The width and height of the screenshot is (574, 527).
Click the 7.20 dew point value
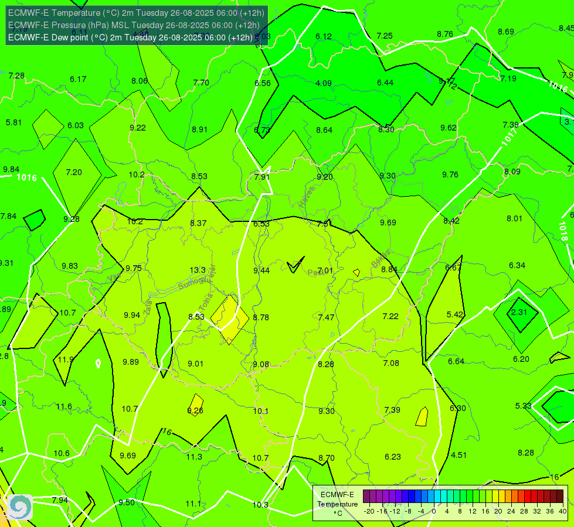coord(74,172)
